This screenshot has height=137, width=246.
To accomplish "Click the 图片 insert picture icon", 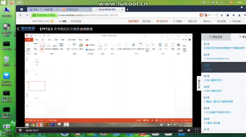I will coord(42,47).
